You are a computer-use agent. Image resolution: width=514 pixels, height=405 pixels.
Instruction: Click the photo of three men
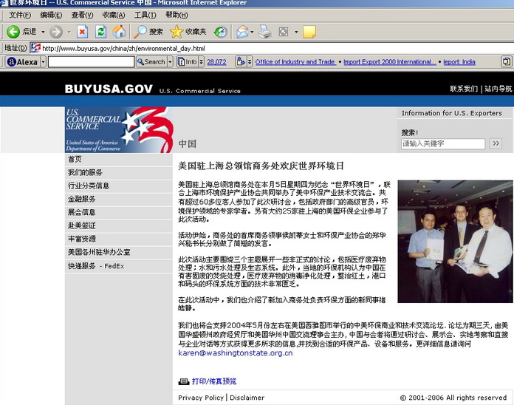[x=455, y=242]
